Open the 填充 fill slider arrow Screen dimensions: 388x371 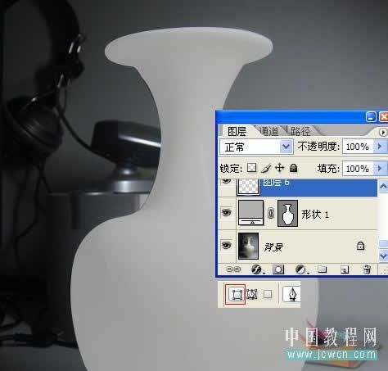pyautogui.click(x=380, y=169)
